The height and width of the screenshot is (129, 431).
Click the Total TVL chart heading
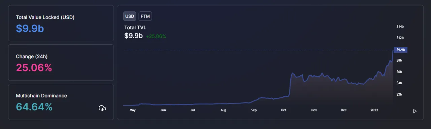click(x=135, y=28)
